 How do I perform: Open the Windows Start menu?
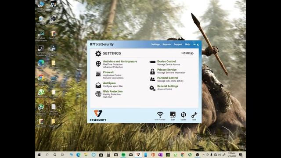[39, 154]
